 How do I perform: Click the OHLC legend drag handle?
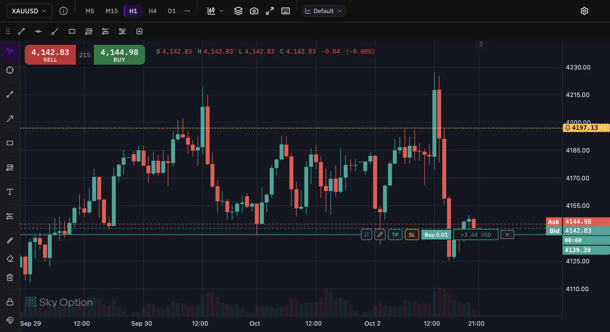coord(481,44)
